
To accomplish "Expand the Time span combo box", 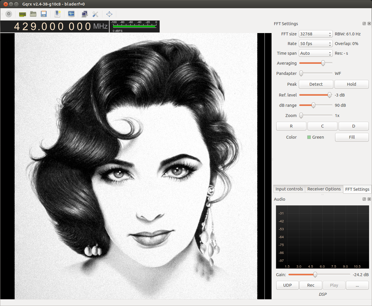I will pyautogui.click(x=315, y=53).
